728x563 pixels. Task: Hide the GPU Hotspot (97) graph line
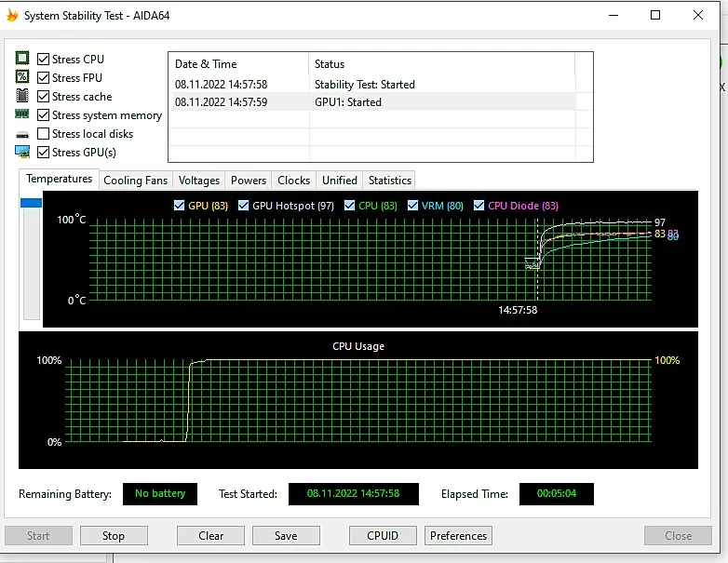(x=243, y=205)
